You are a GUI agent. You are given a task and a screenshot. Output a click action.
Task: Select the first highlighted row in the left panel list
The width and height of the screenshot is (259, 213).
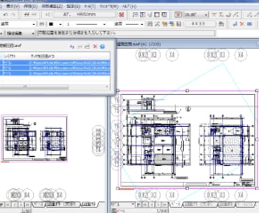tap(55, 63)
